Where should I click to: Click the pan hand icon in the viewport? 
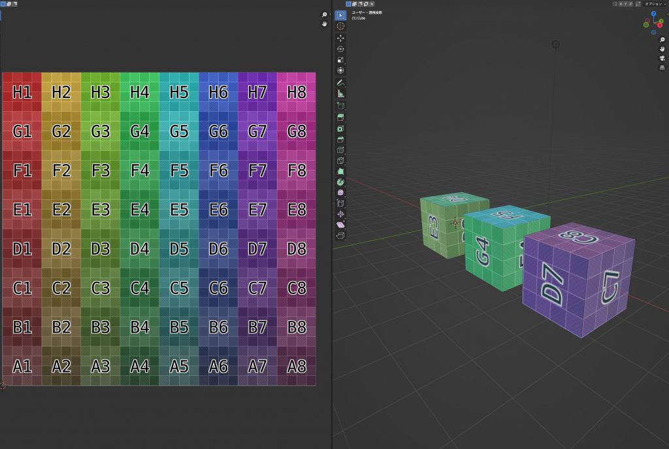coord(662,49)
